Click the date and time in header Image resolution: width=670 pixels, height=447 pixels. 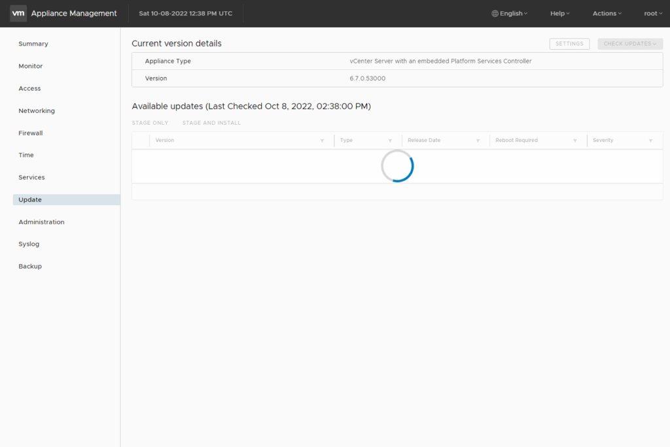click(x=185, y=14)
